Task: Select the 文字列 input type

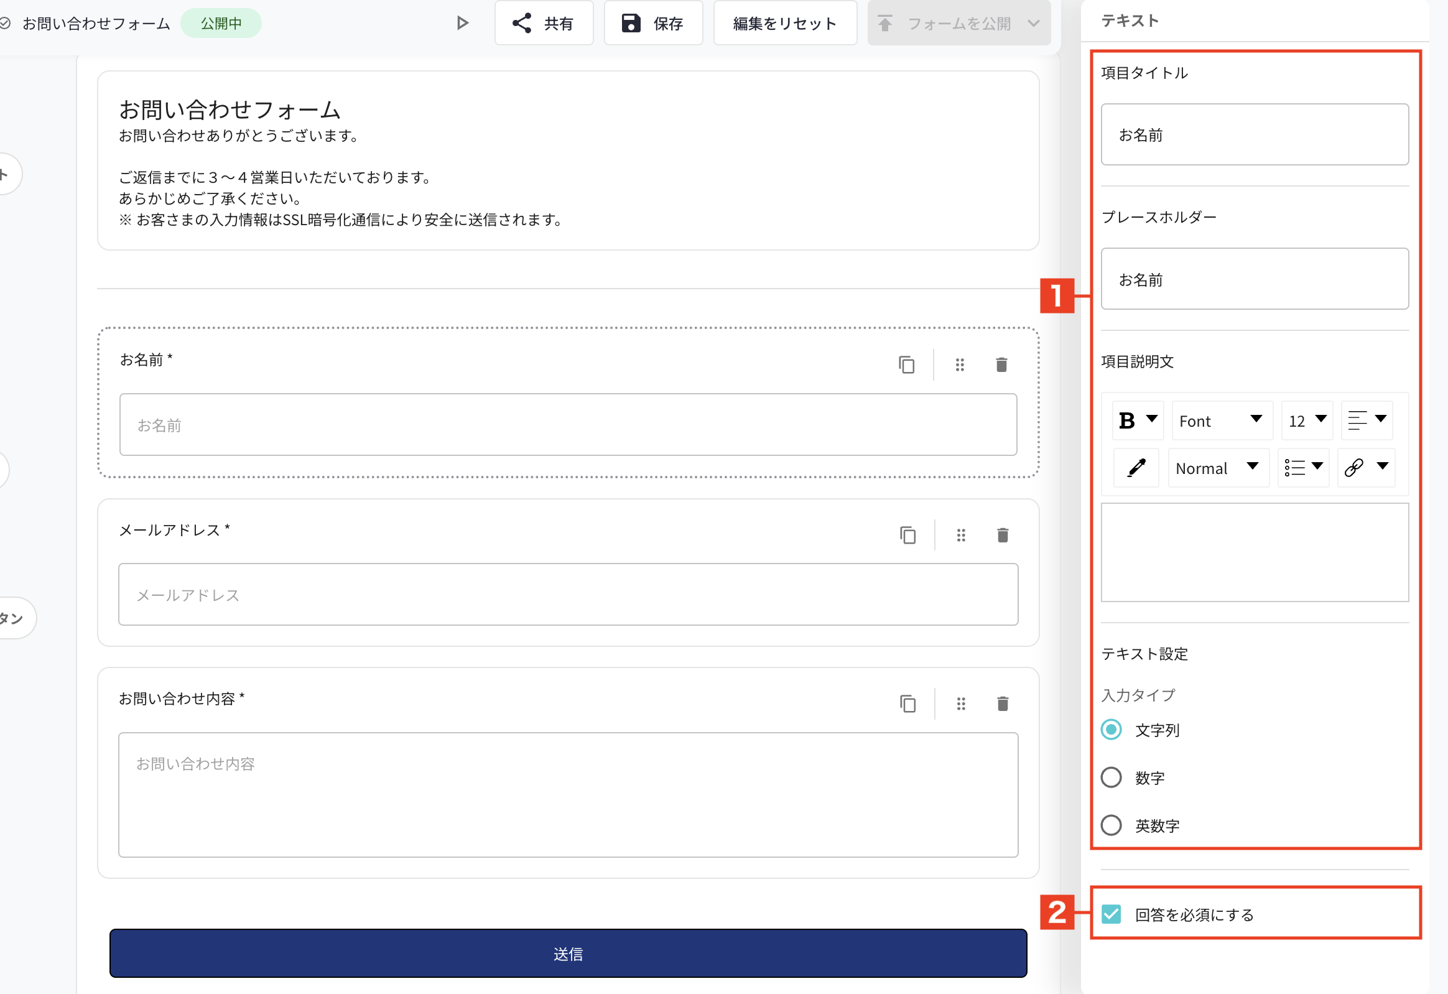Action: coord(1111,729)
